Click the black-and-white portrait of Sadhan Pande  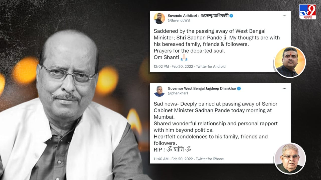[68, 107]
